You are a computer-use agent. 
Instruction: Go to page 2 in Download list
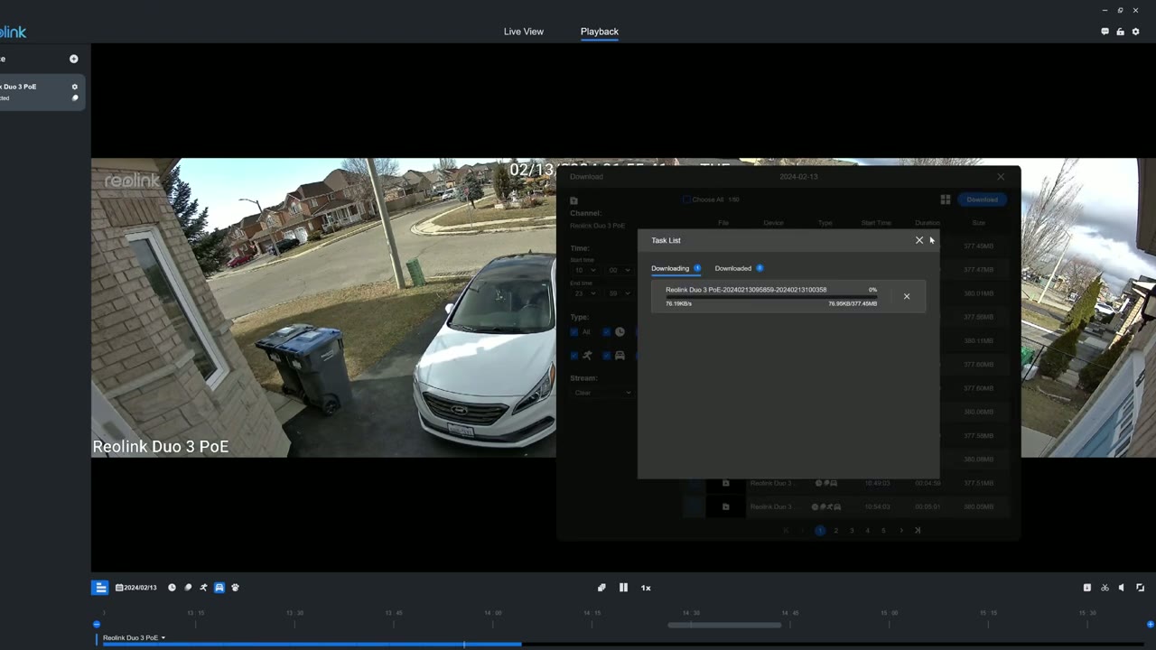836,531
